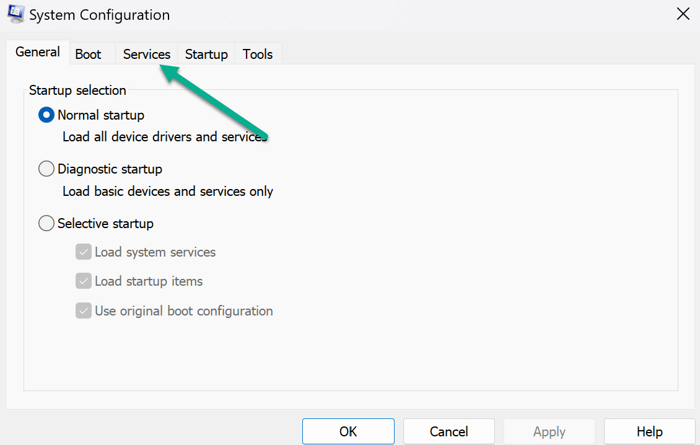Toggle the Load system services checkbox

tap(84, 252)
